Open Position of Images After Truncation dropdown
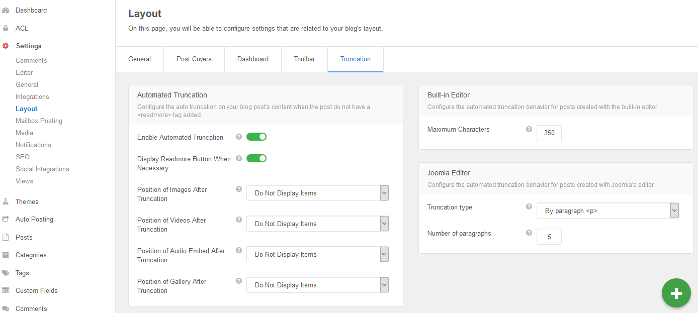Viewport: 698px width, 313px height. click(318, 193)
